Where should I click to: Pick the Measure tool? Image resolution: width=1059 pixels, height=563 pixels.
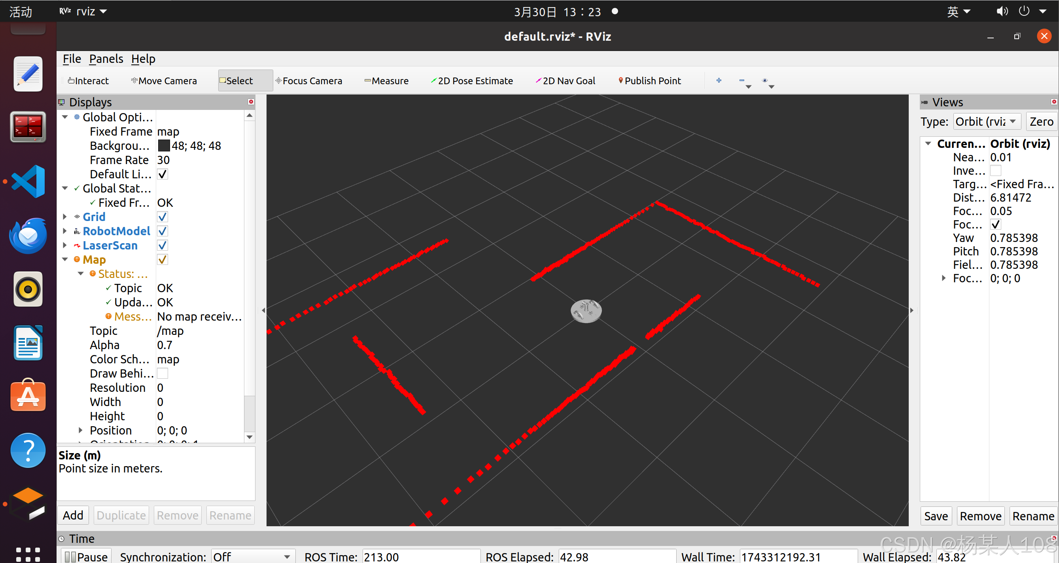point(386,81)
